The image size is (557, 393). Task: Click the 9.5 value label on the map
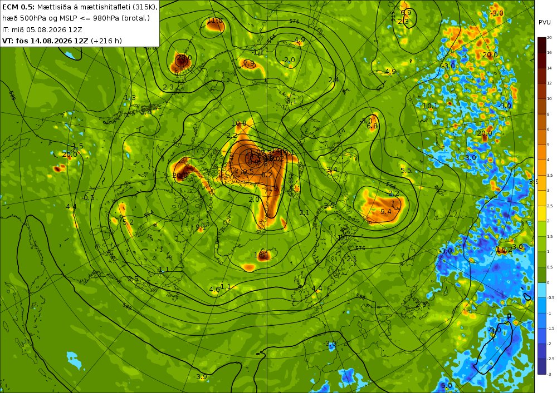click(248, 172)
